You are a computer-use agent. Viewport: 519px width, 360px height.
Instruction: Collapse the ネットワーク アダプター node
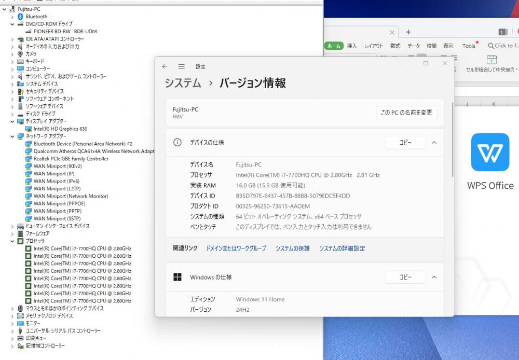(12, 136)
